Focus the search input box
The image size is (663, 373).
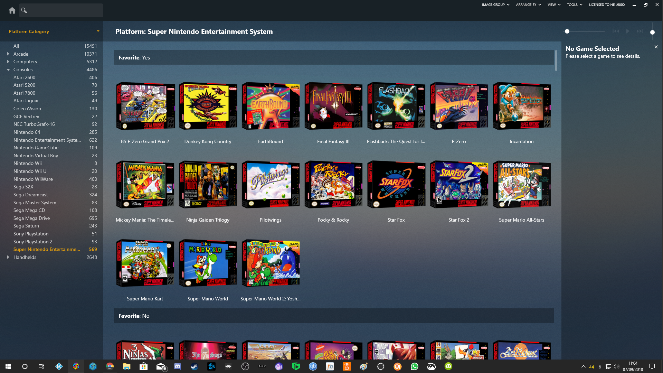tap(61, 10)
